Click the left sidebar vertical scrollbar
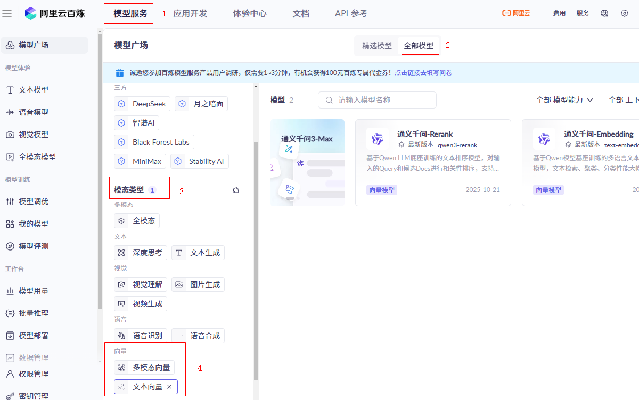Image resolution: width=639 pixels, height=400 pixels. (100, 170)
